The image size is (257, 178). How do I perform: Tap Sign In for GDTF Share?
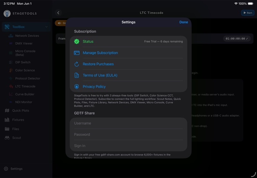coord(128,146)
